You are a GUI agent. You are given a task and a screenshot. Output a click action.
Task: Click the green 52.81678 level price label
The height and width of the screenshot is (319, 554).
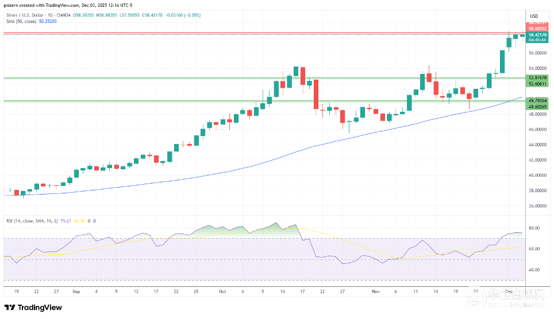coord(538,77)
